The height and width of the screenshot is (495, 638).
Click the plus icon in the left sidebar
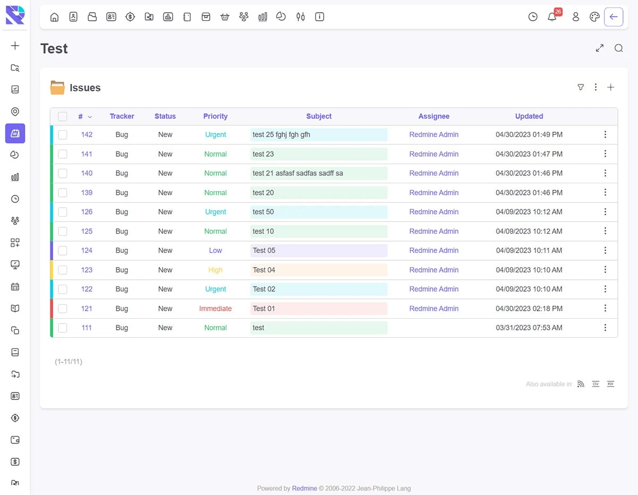[15, 46]
